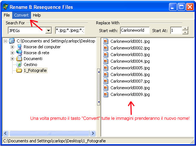196x146 pixels.
Task: Select file name Carloneworld0006.jpg
Action: [x=130, y=74]
